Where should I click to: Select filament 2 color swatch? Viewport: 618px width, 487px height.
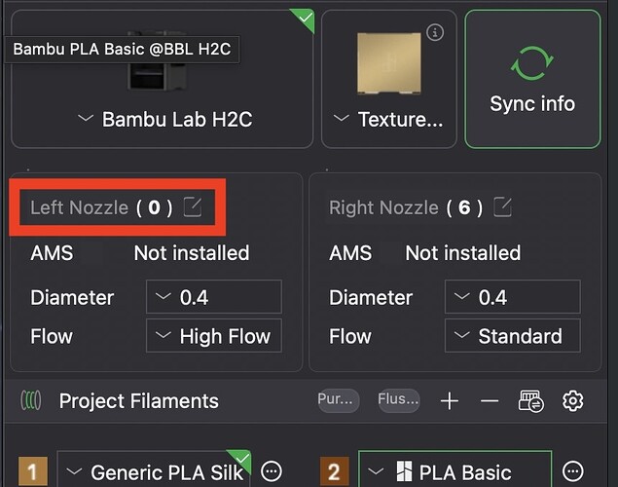(335, 471)
